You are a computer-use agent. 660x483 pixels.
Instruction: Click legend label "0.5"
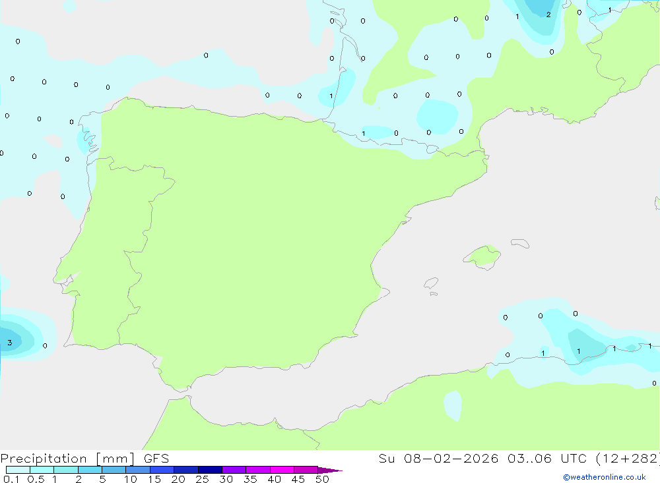pyautogui.click(x=36, y=479)
